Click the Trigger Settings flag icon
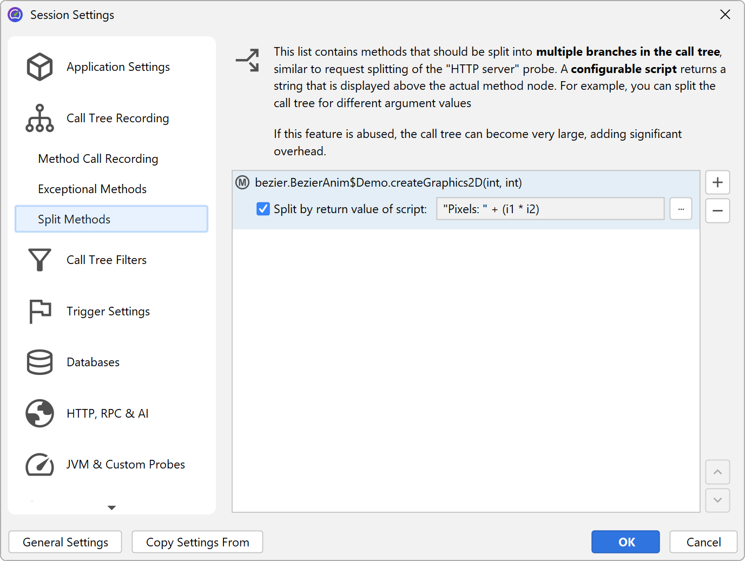 [39, 312]
